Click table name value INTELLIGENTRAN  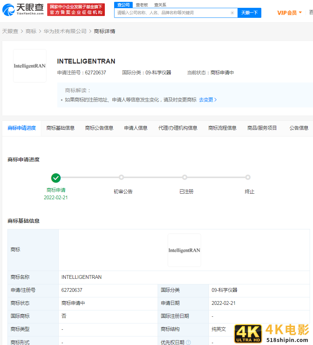click(x=81, y=277)
